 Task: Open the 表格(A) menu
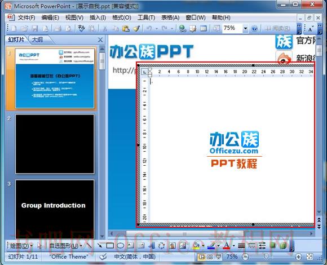coord(170,17)
